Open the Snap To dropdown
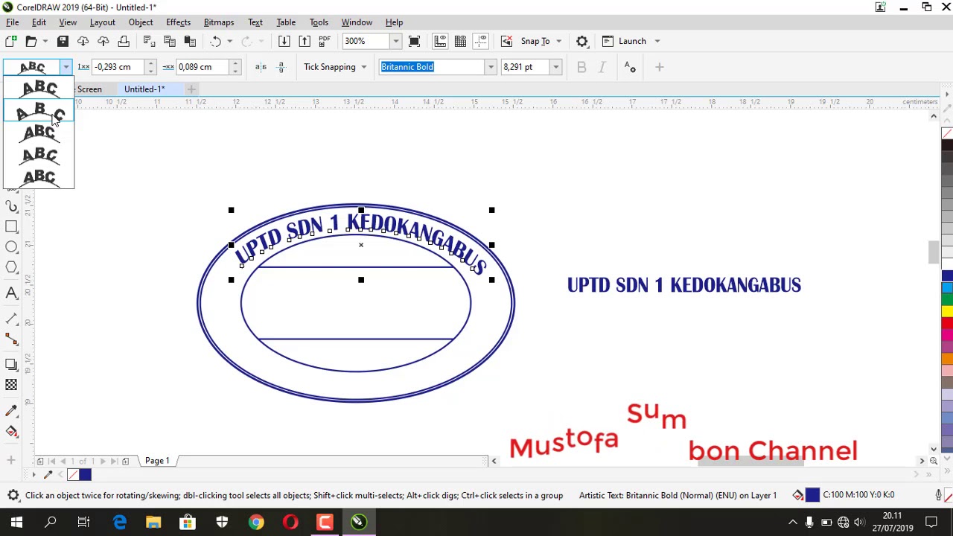Screen dimensions: 953x536 point(541,41)
